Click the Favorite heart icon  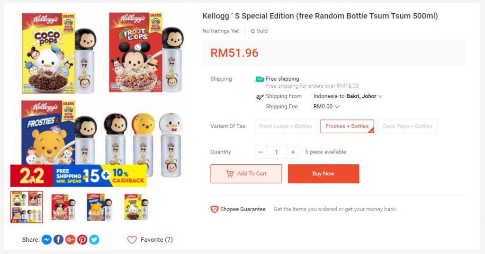pyautogui.click(x=132, y=240)
